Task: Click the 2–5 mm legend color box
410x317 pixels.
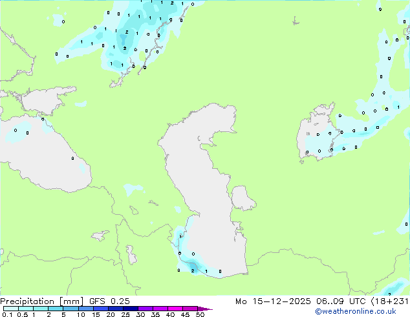Action: click(56, 309)
